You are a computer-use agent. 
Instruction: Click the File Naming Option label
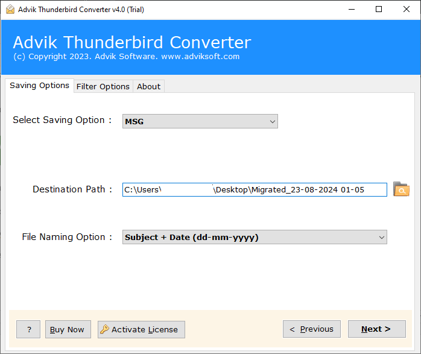(67, 237)
